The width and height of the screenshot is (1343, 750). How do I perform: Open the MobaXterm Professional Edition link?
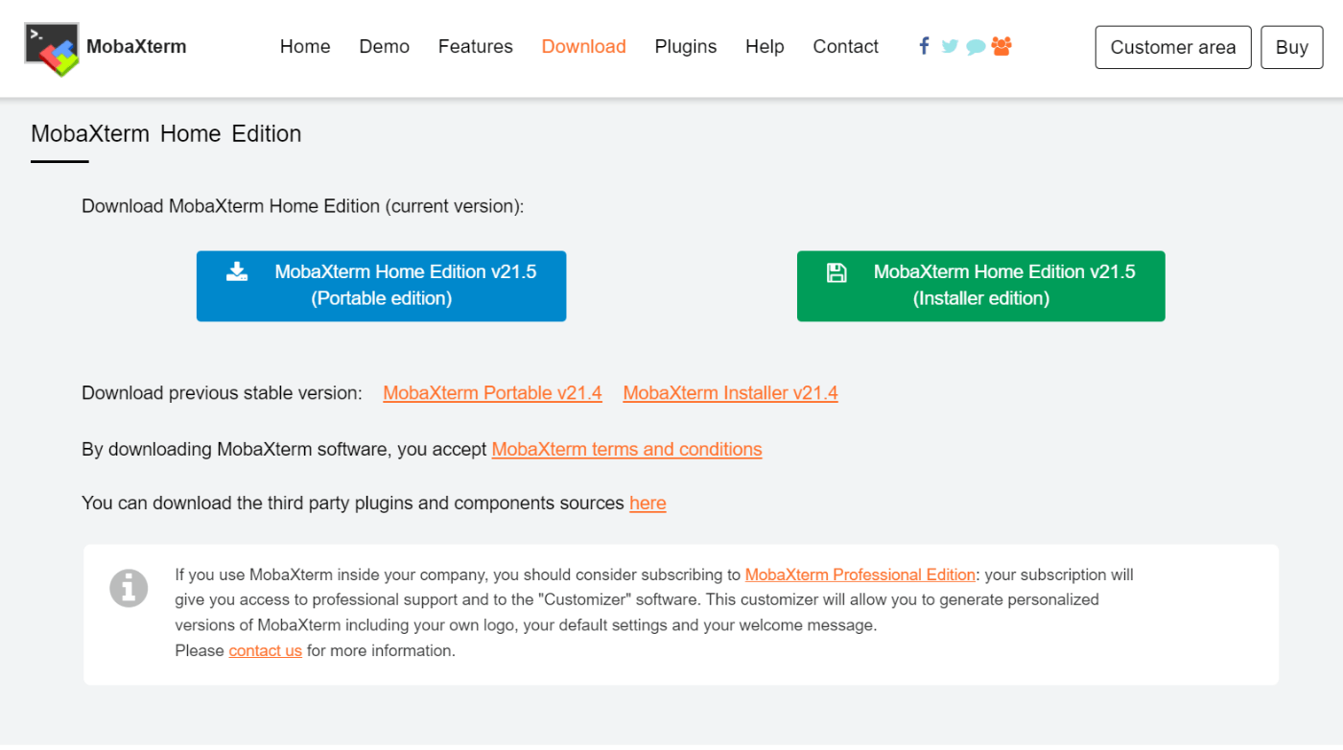point(860,574)
